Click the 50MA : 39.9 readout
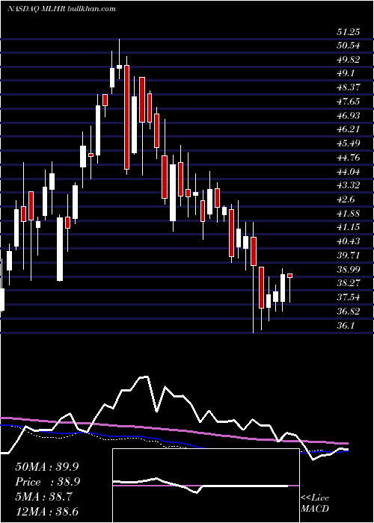 click(46, 467)
